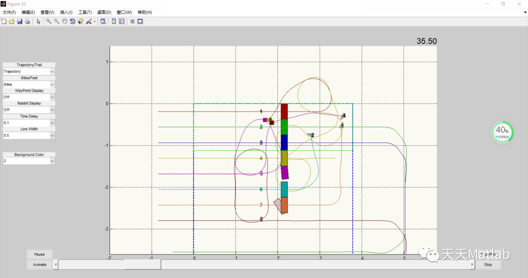Restore the Figure 25 window
528x278 pixels.
point(503,4)
